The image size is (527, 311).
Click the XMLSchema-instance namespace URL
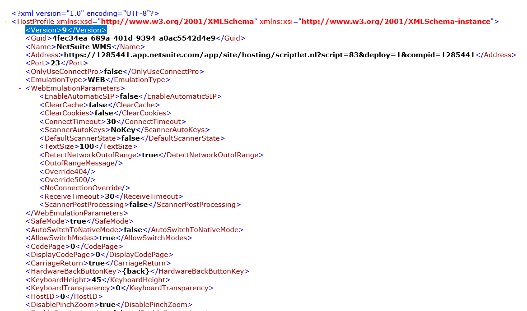pos(396,22)
